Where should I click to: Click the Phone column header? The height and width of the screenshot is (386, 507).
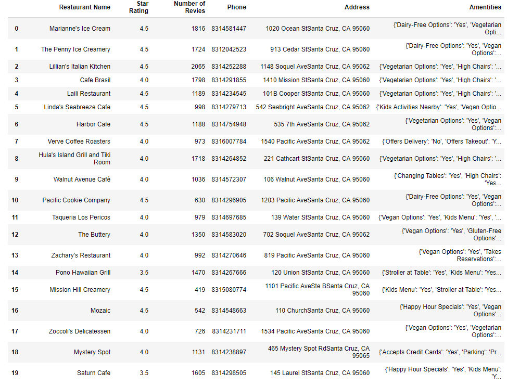[x=237, y=7]
